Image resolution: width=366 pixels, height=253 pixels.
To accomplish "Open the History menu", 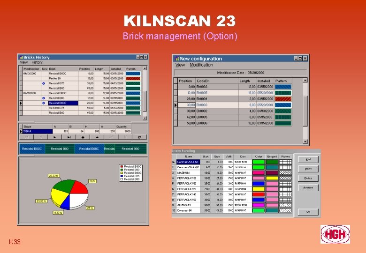I will point(37,62).
